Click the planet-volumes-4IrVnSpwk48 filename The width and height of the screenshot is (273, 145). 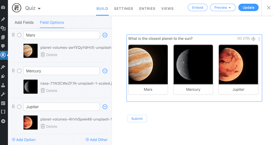pos(76,119)
